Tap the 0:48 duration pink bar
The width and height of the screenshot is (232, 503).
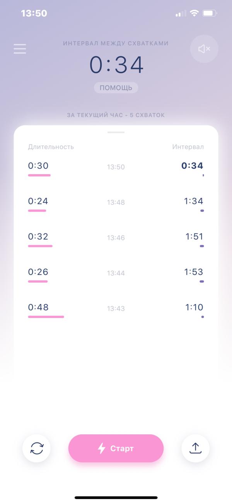(x=46, y=317)
